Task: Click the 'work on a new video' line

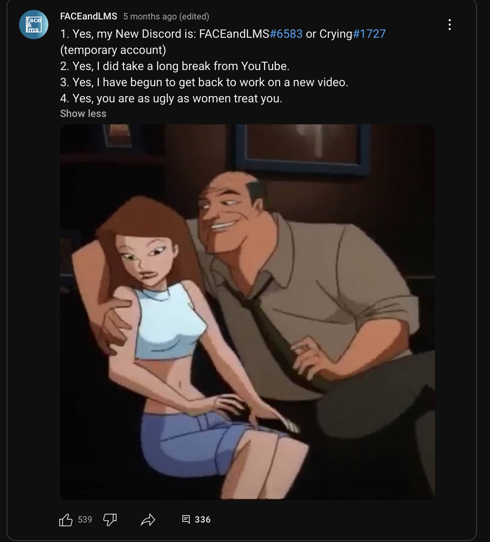Action: point(204,82)
